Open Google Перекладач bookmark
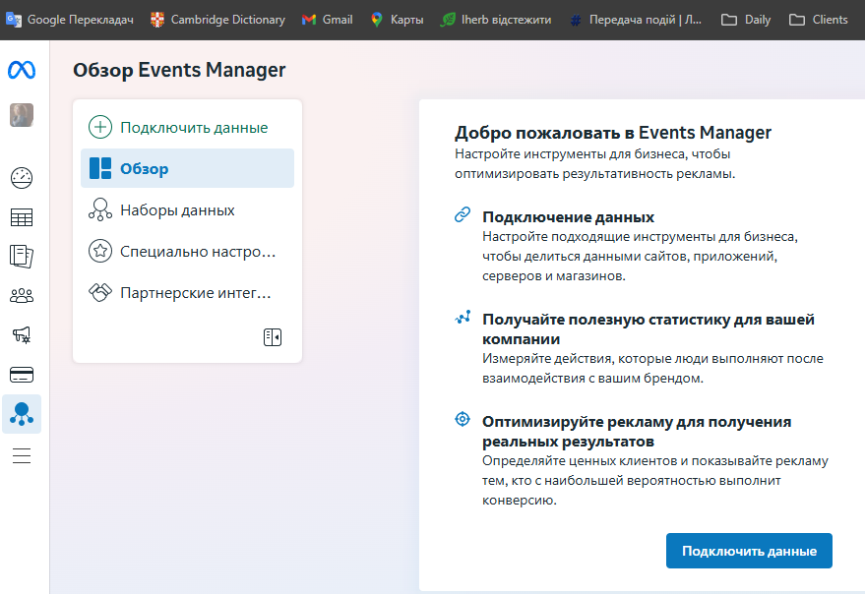 coord(70,20)
